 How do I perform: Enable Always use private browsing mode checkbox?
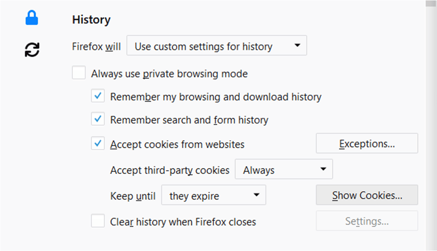click(79, 73)
